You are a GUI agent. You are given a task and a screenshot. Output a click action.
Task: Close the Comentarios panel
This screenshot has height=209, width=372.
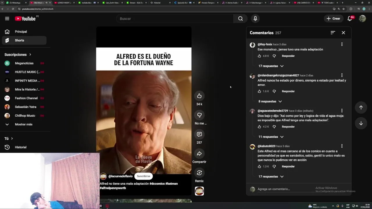(343, 33)
